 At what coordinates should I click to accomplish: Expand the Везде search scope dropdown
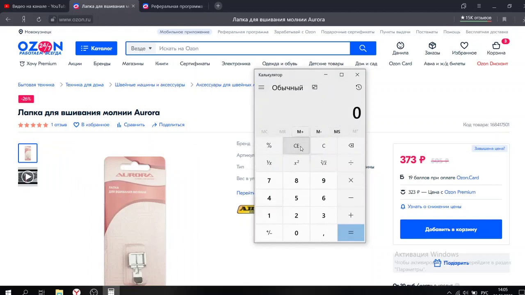coord(141,48)
